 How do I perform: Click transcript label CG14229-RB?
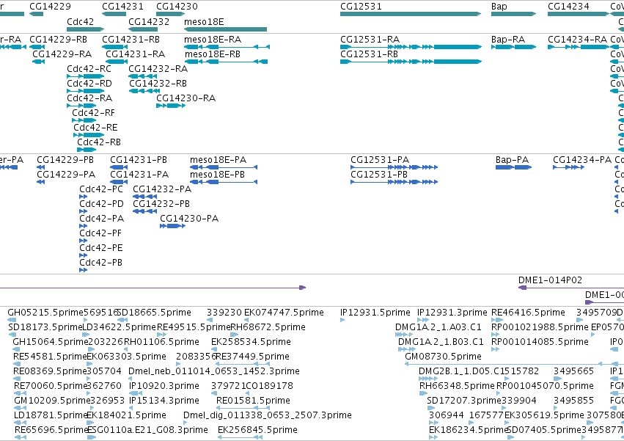pyautogui.click(x=59, y=40)
